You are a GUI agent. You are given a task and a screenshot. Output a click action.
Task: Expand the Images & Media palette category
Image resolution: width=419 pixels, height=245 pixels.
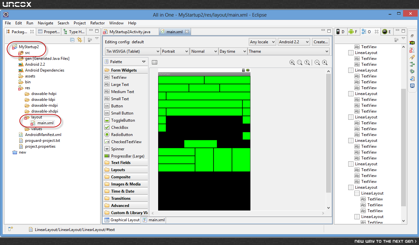(x=126, y=184)
